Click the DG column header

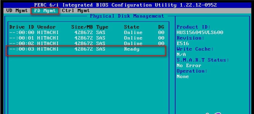[x=161, y=27]
